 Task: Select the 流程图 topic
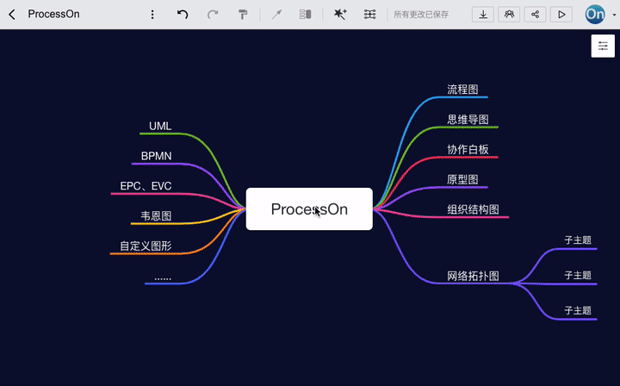(x=462, y=90)
